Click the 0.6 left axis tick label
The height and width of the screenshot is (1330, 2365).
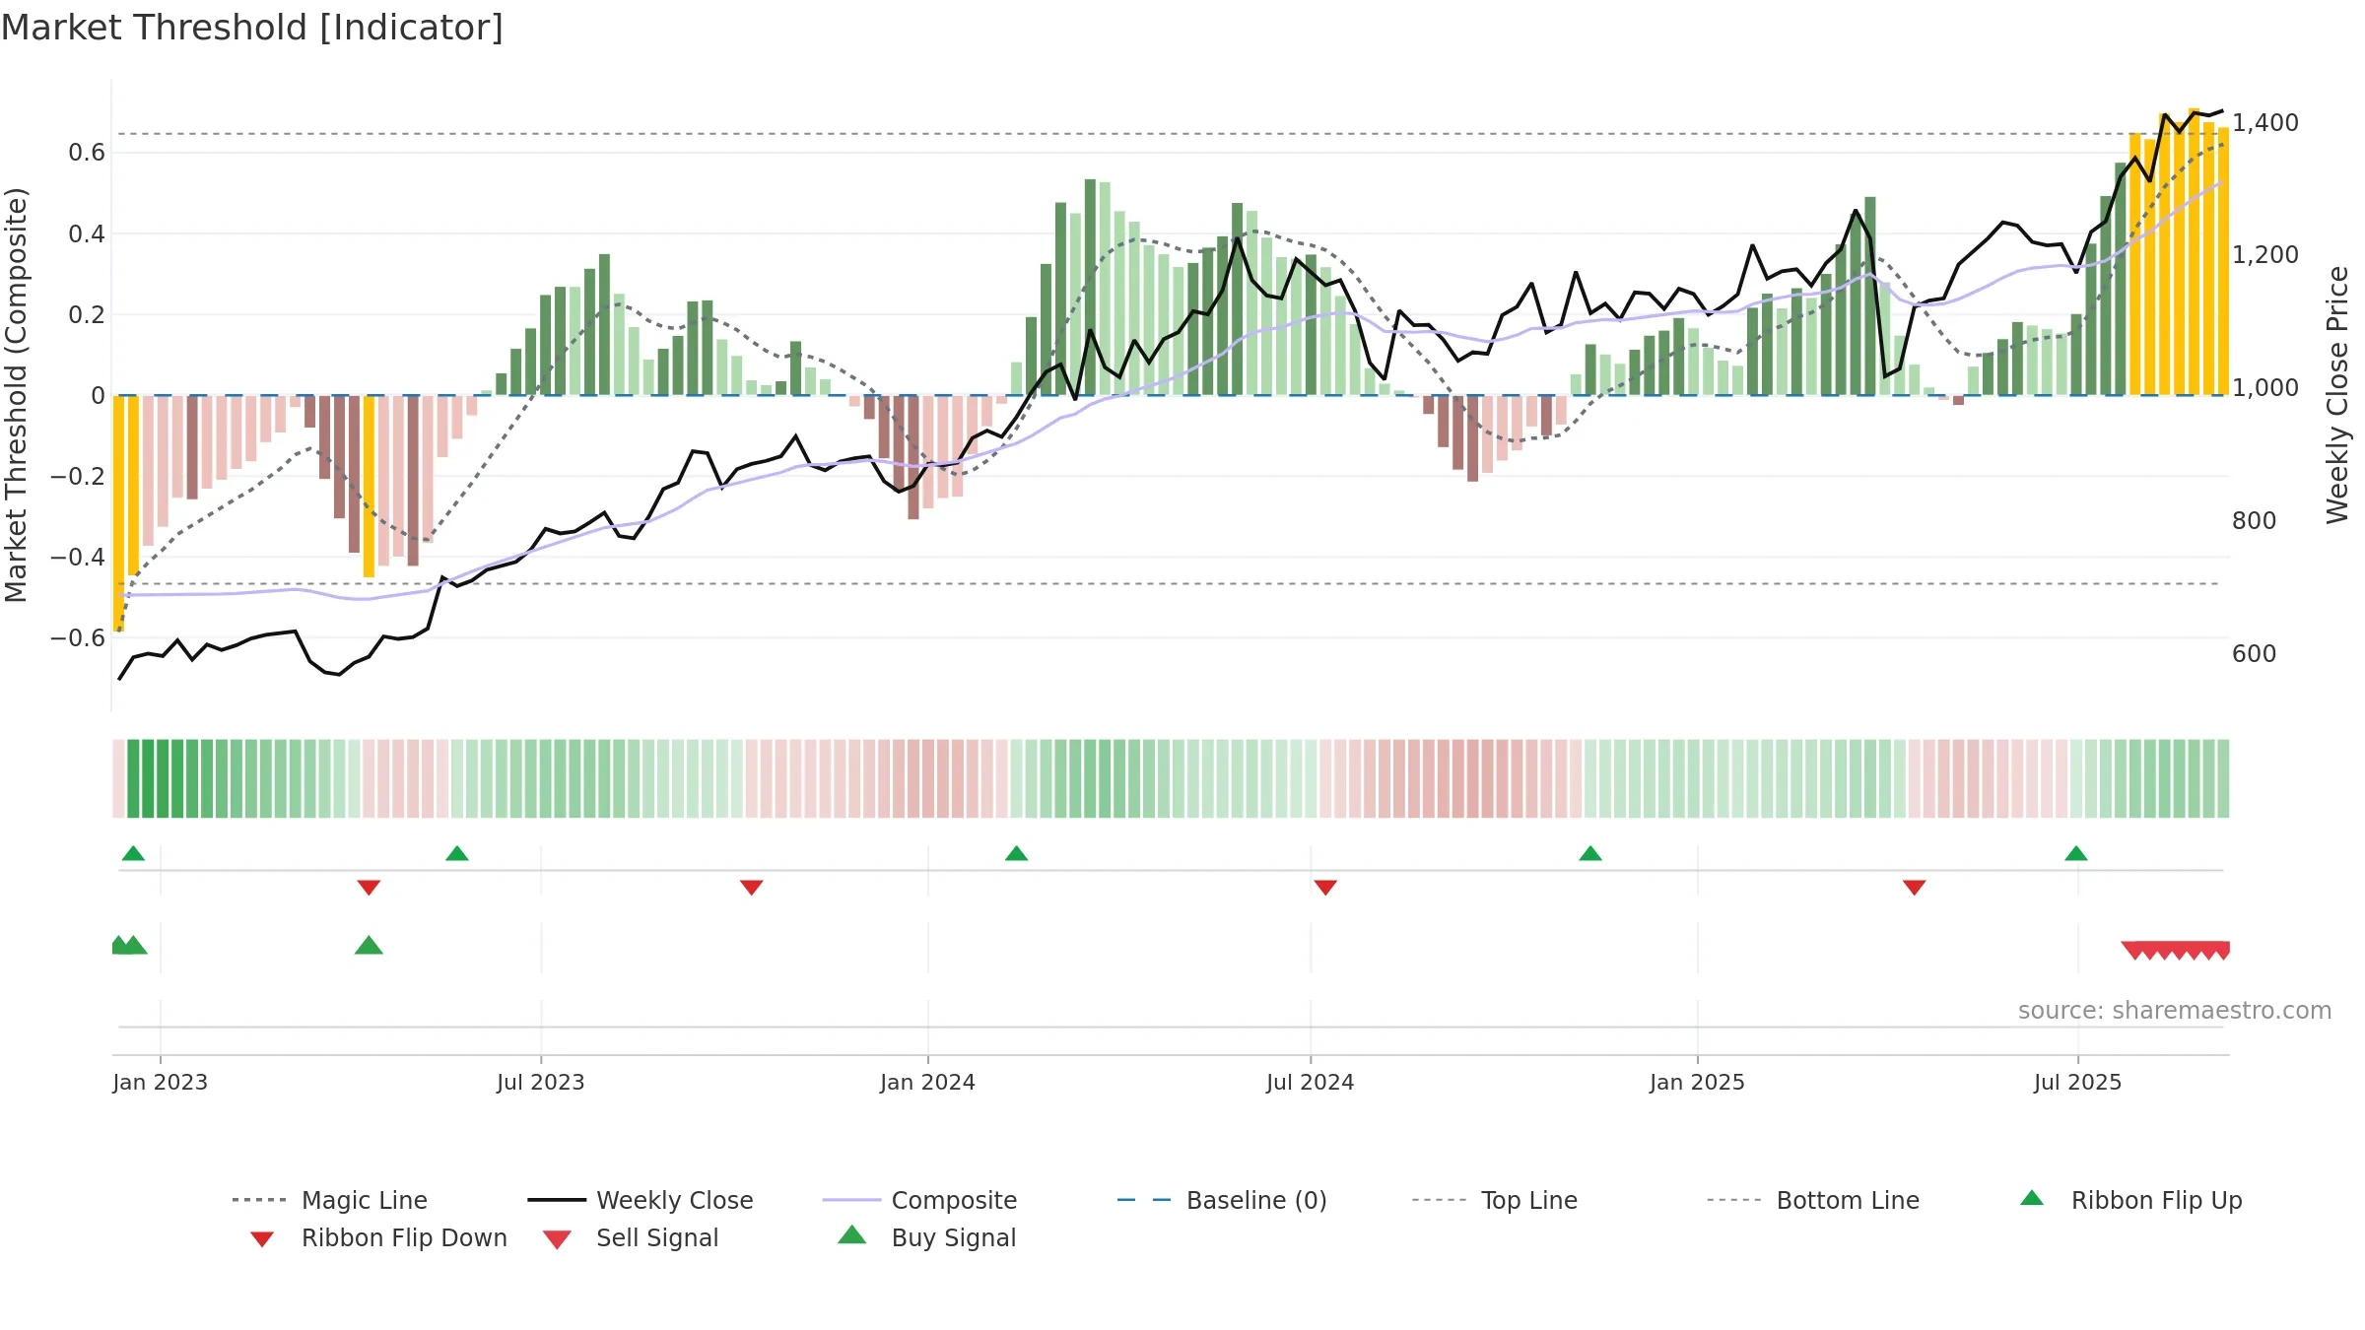pyautogui.click(x=87, y=153)
